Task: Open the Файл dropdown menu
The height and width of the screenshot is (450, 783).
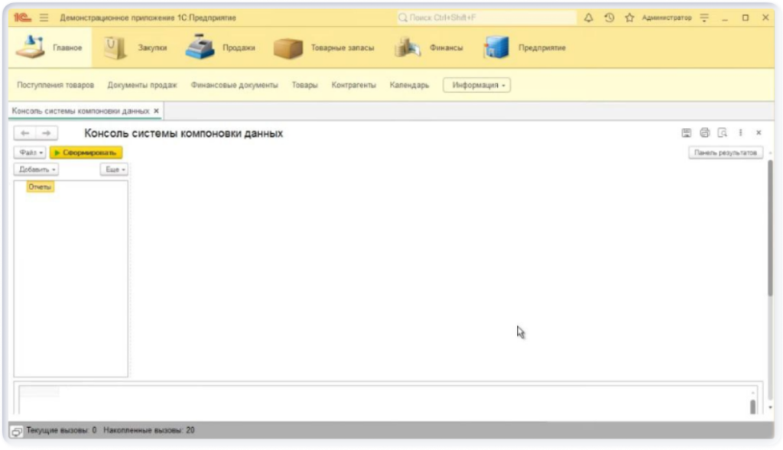Action: (31, 152)
